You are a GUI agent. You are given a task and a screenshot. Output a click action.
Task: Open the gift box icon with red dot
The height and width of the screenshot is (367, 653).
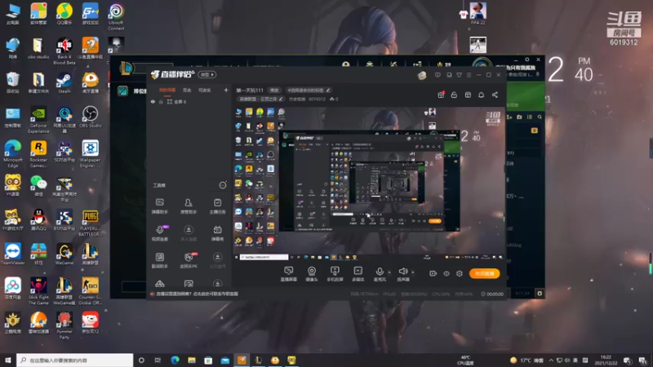[x=441, y=95]
